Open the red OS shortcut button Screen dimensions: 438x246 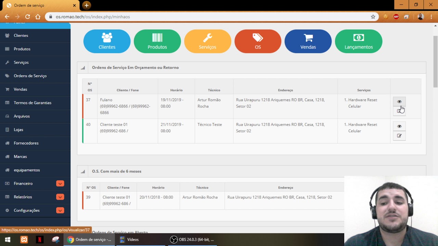(258, 41)
